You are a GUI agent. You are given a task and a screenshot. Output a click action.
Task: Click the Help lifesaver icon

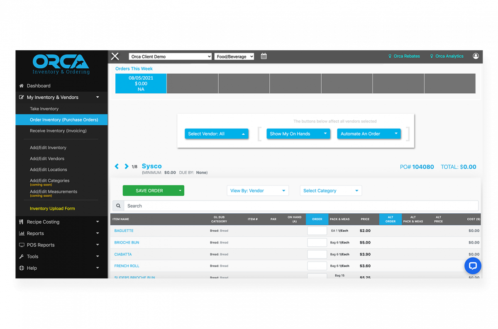22,268
